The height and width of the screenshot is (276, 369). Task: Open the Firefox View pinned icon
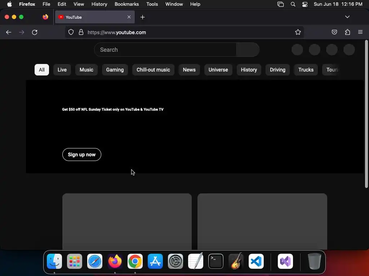point(45,17)
